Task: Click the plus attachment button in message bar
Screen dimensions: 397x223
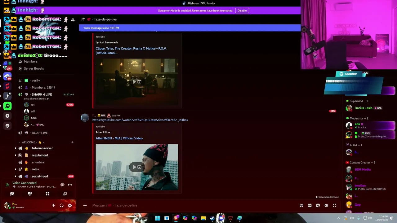Action: (85, 205)
